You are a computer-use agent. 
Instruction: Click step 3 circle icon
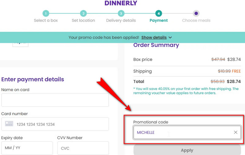121,13
